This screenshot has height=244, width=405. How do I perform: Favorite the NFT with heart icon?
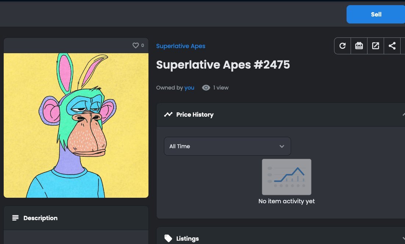click(x=136, y=45)
